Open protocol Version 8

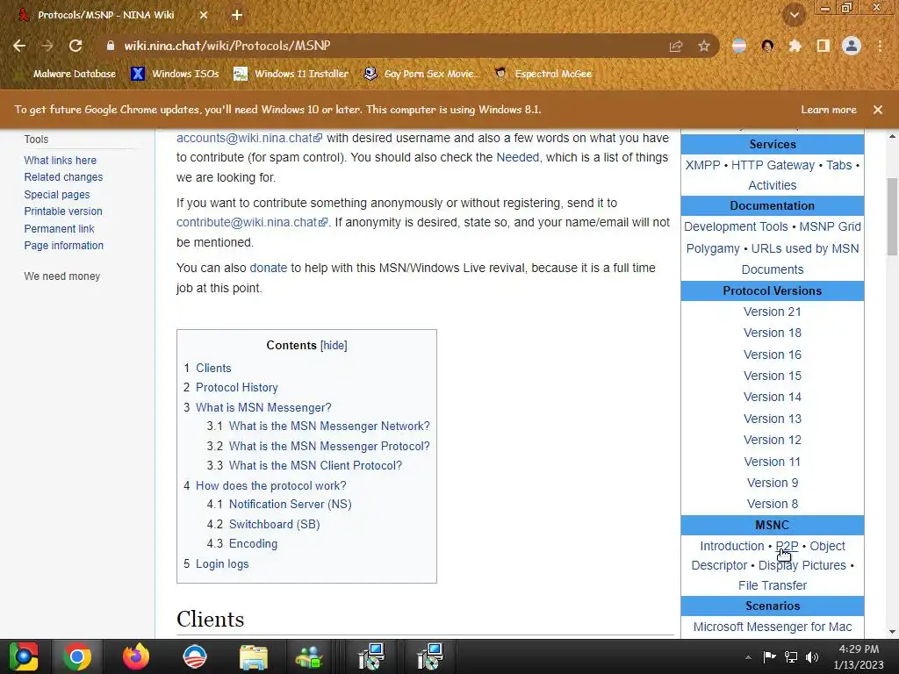point(773,504)
